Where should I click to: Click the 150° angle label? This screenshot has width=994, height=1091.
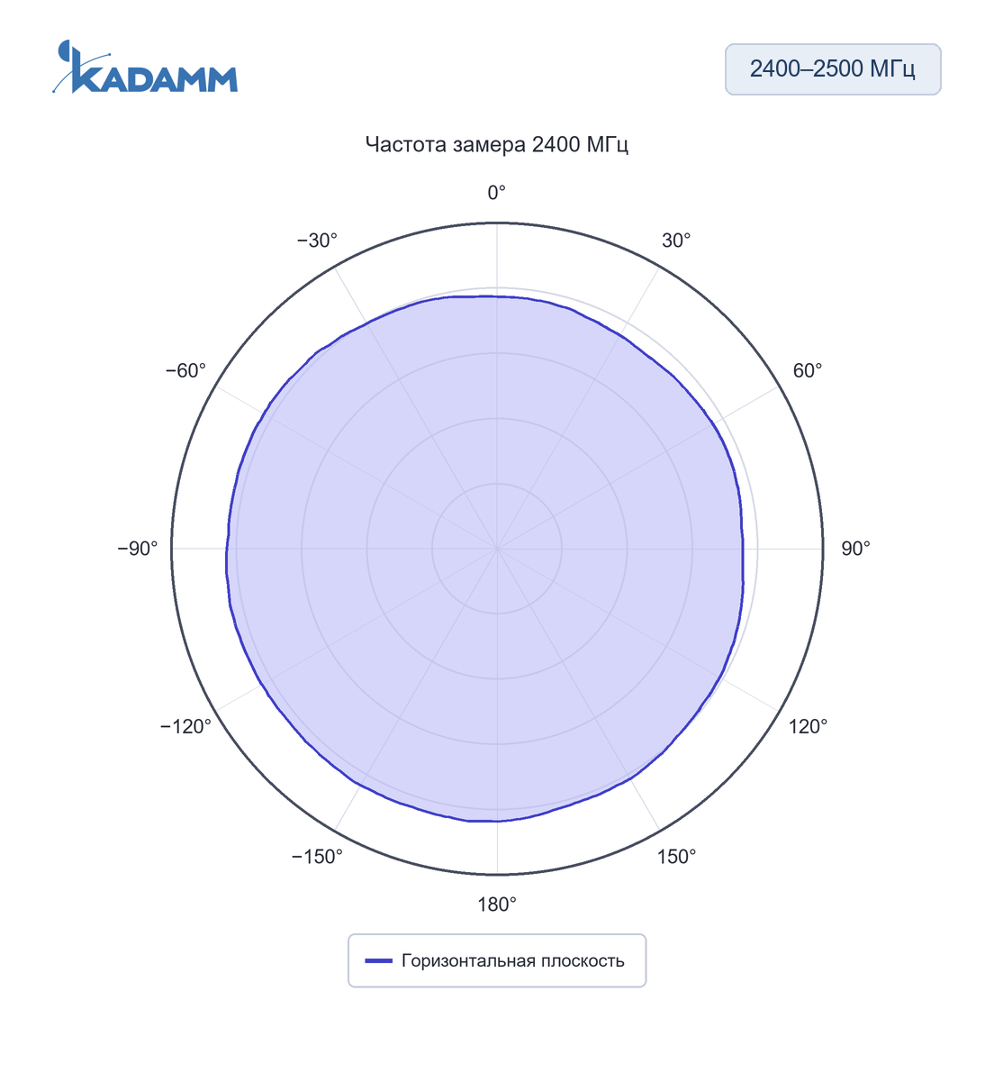tap(676, 857)
